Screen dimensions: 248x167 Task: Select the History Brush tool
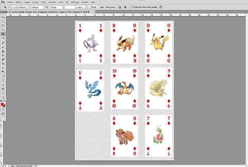[3, 55]
